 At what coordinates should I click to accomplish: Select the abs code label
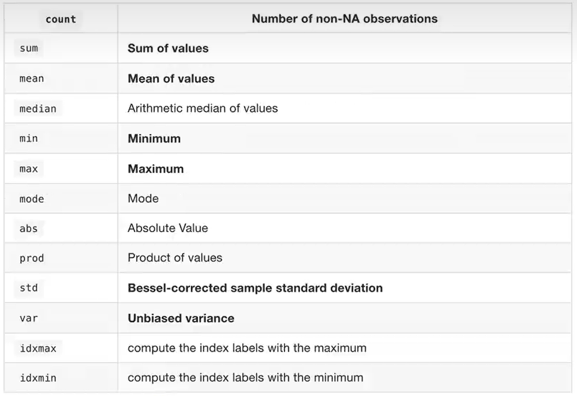point(29,228)
